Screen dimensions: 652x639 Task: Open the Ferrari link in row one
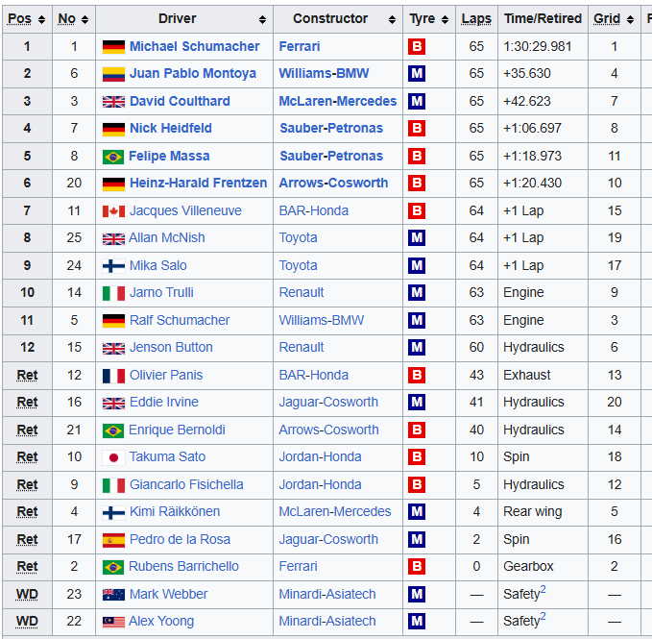click(x=300, y=46)
